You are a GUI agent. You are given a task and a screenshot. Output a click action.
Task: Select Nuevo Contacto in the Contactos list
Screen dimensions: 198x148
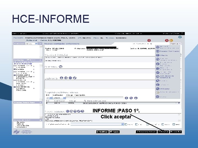tap(23, 64)
